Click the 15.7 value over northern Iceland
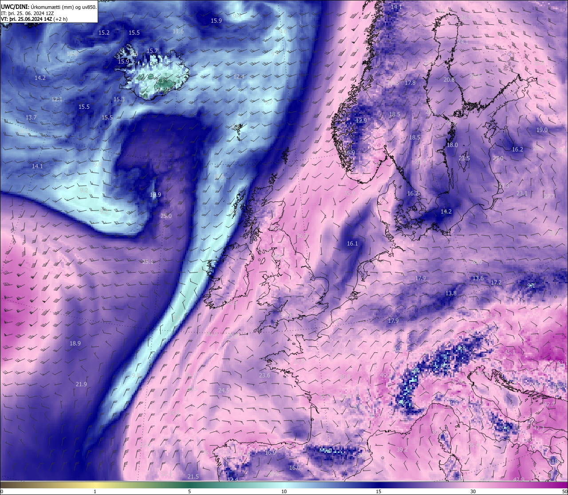This screenshot has width=568, height=495. pyautogui.click(x=152, y=51)
